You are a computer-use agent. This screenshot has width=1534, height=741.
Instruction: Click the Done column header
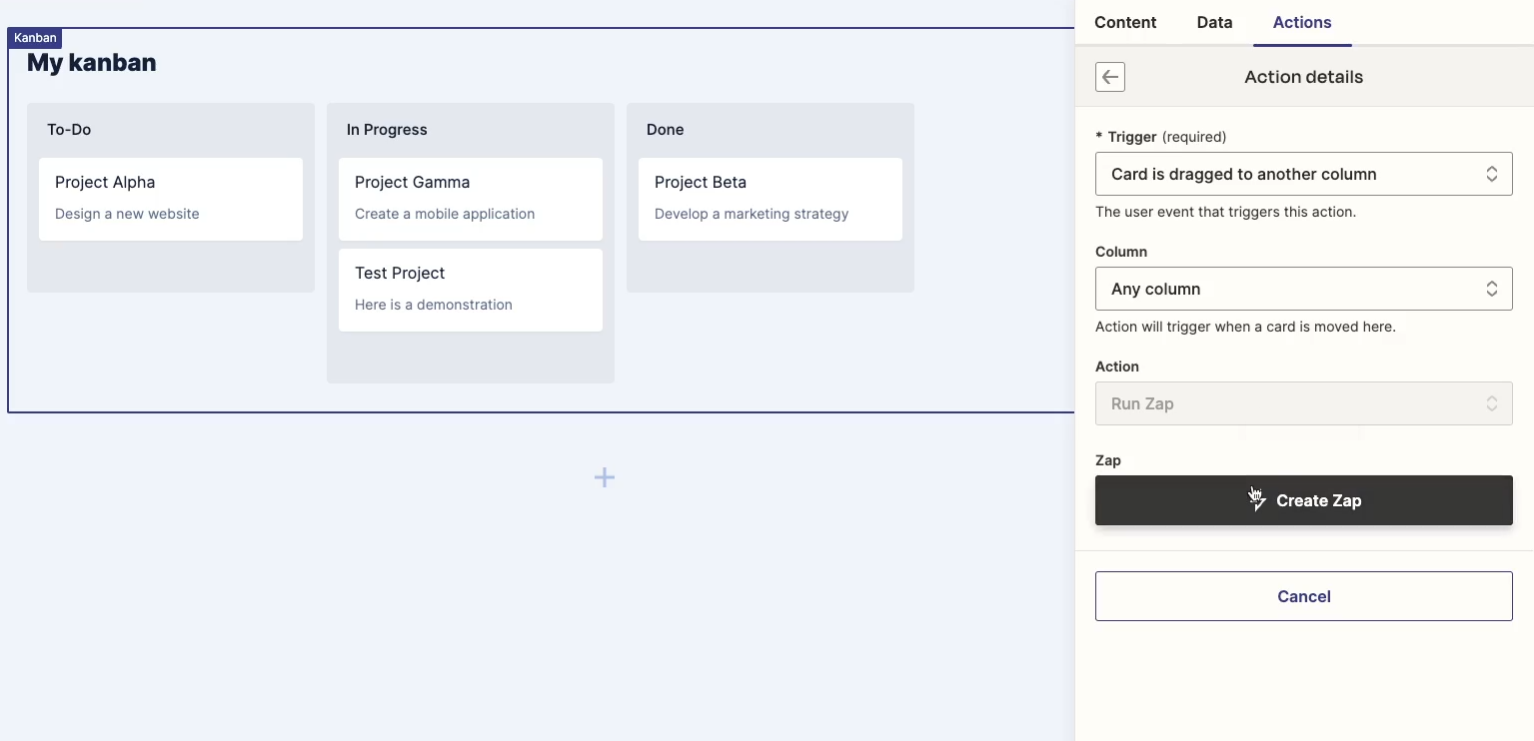(666, 130)
